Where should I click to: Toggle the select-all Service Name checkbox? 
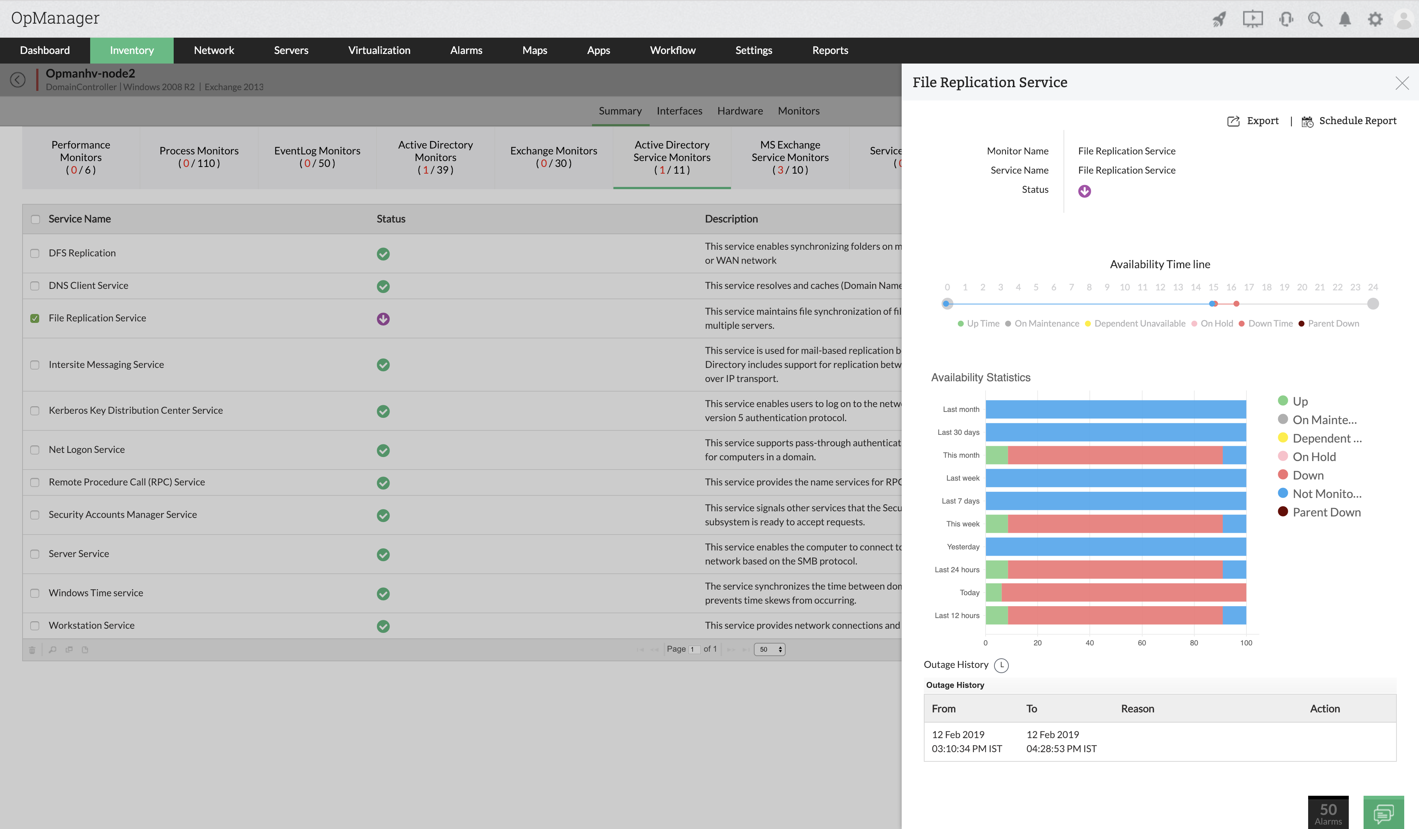coord(35,219)
